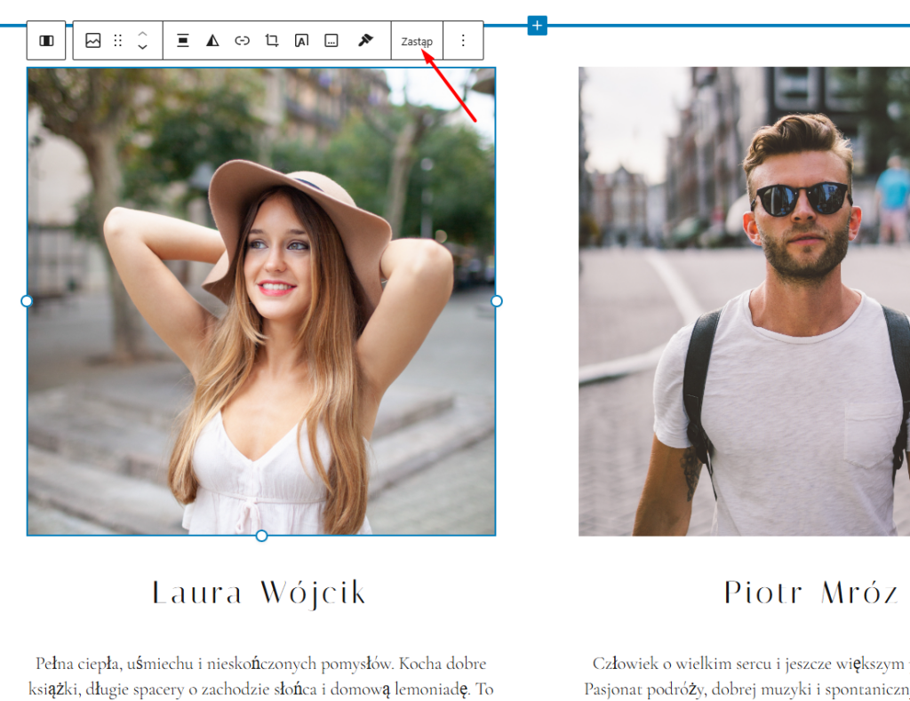Open the three-dot block options menu
The image size is (910, 701).
tap(463, 41)
